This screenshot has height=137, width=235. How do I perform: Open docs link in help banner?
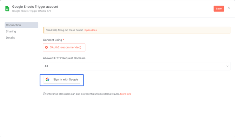(90, 30)
